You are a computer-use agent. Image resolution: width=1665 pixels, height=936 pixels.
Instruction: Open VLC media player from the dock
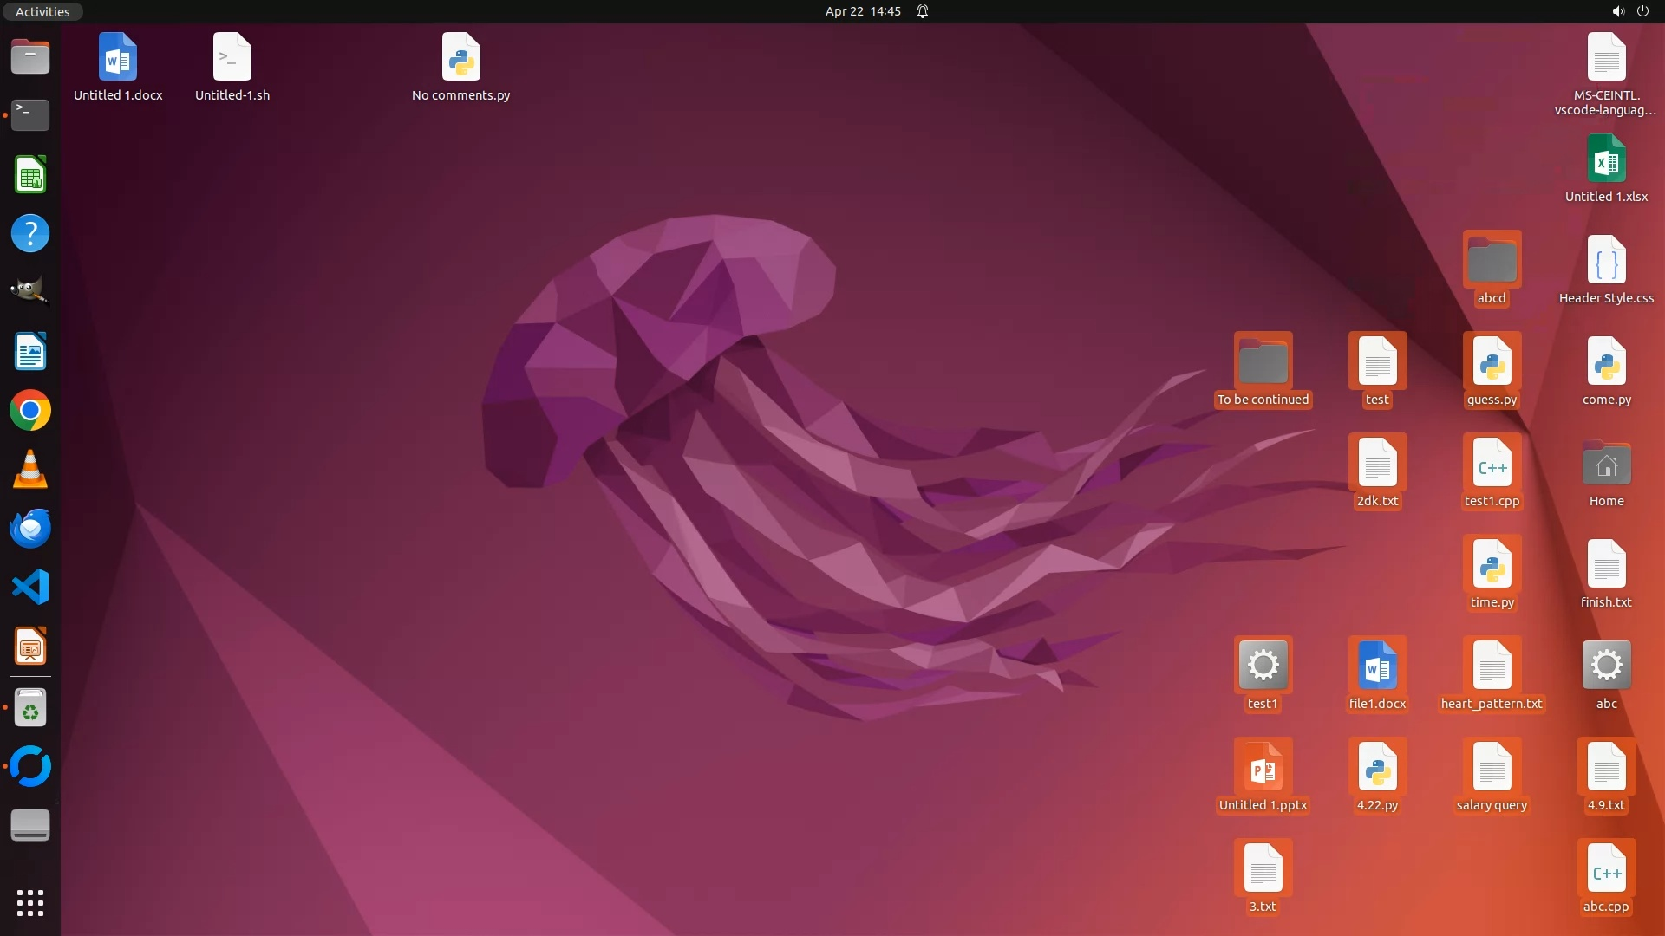pos(30,469)
